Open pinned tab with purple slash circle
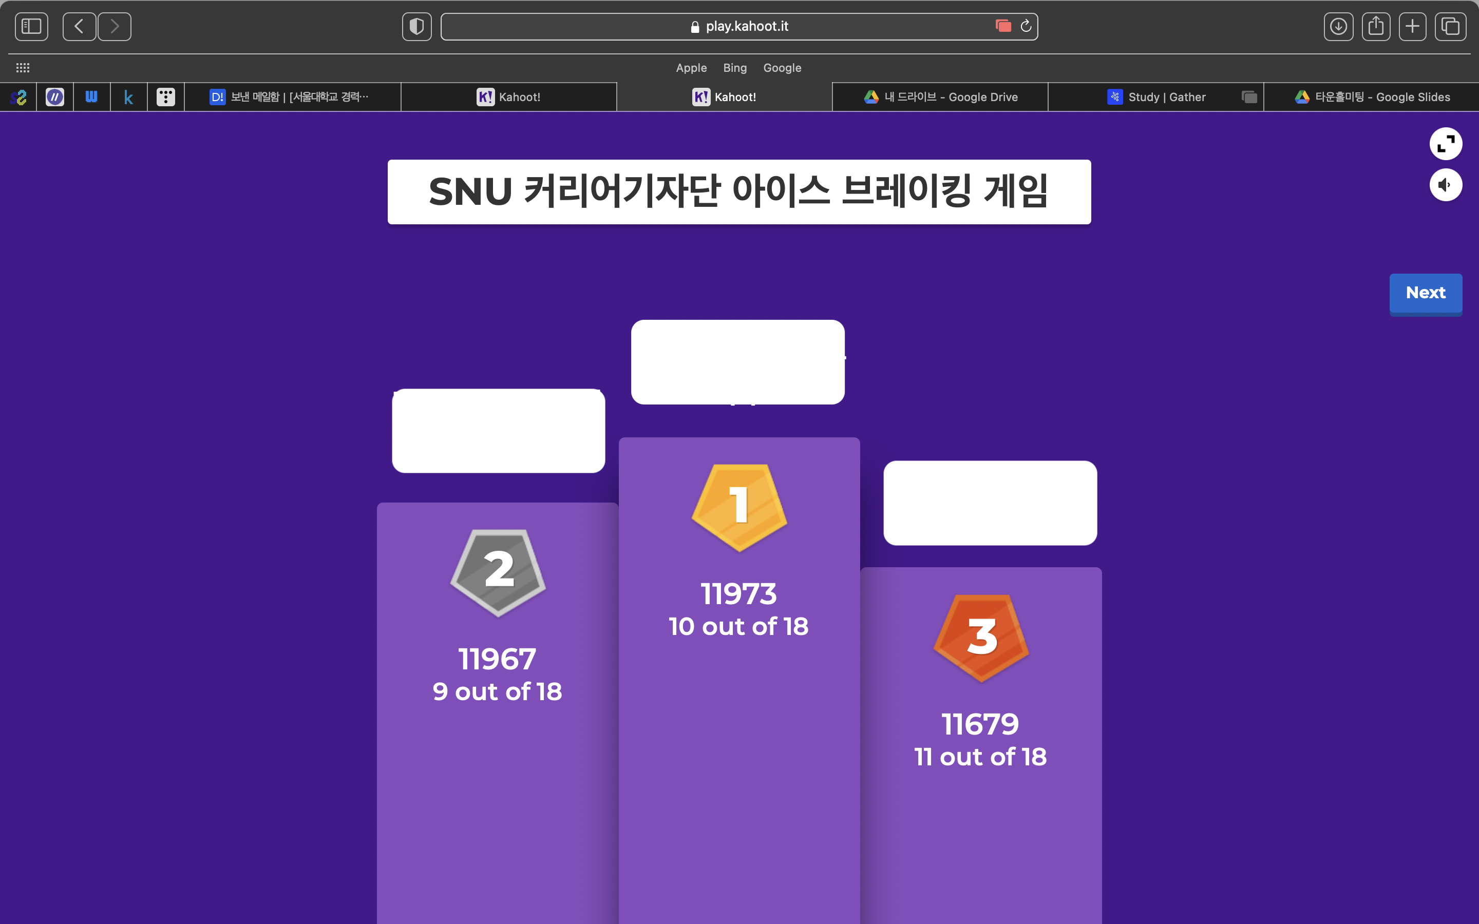The height and width of the screenshot is (924, 1479). click(x=55, y=97)
